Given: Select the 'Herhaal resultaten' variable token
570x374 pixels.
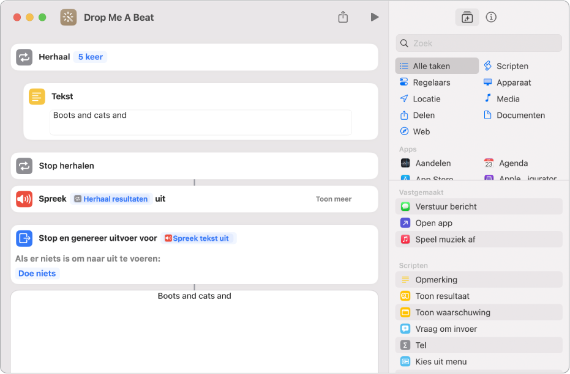Looking at the screenshot, I should tap(111, 199).
